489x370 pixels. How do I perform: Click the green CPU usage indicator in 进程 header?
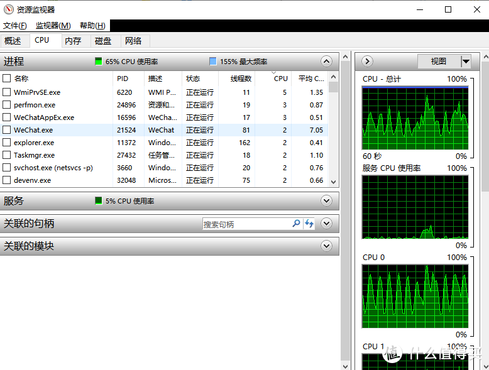pos(99,62)
